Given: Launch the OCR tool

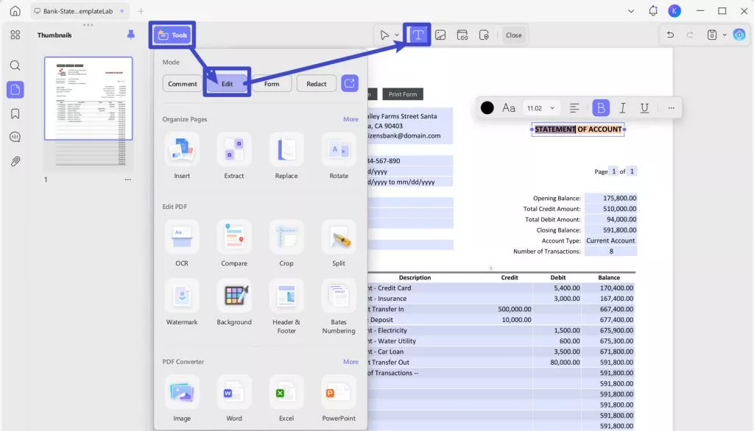Looking at the screenshot, I should (182, 244).
